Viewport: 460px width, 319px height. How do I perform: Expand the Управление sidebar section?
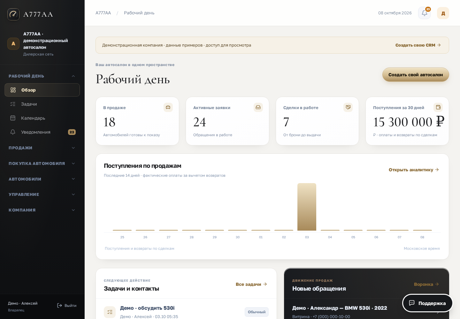(42, 194)
